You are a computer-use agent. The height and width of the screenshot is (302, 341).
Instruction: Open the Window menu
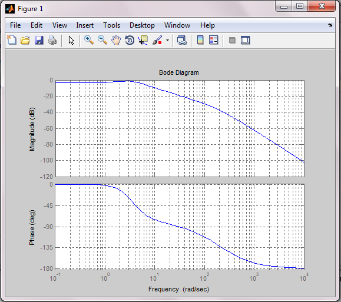click(177, 25)
